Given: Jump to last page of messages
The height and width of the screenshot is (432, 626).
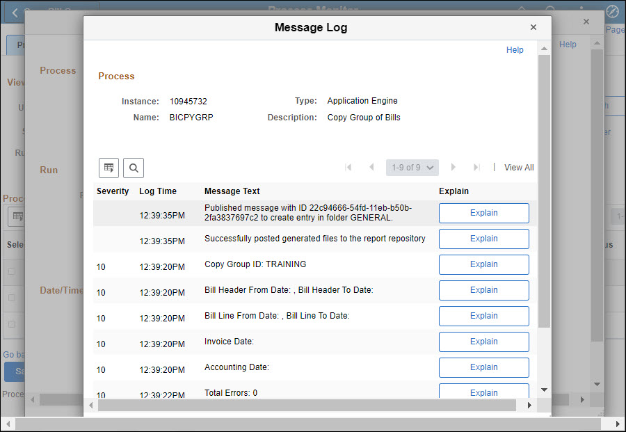Looking at the screenshot, I should click(476, 168).
